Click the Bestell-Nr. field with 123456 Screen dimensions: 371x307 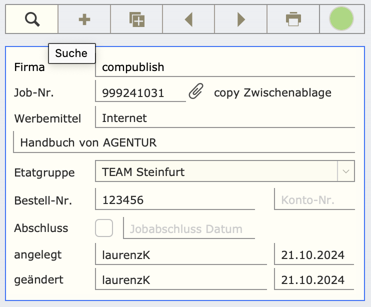pyautogui.click(x=175, y=199)
